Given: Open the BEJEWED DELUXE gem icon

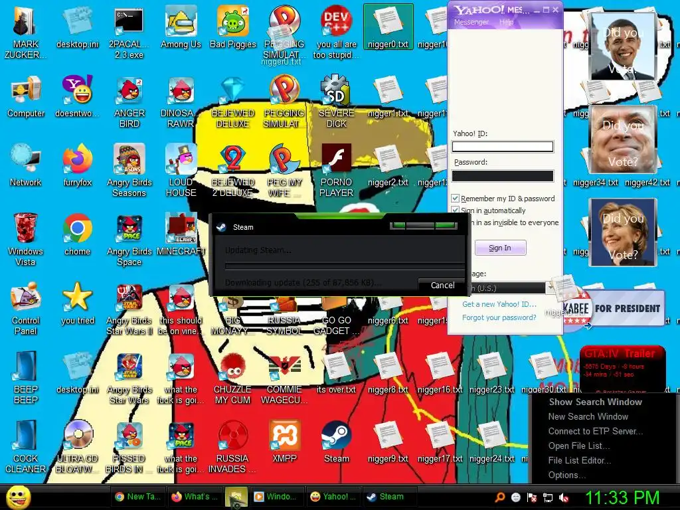Looking at the screenshot, I should pyautogui.click(x=233, y=102).
